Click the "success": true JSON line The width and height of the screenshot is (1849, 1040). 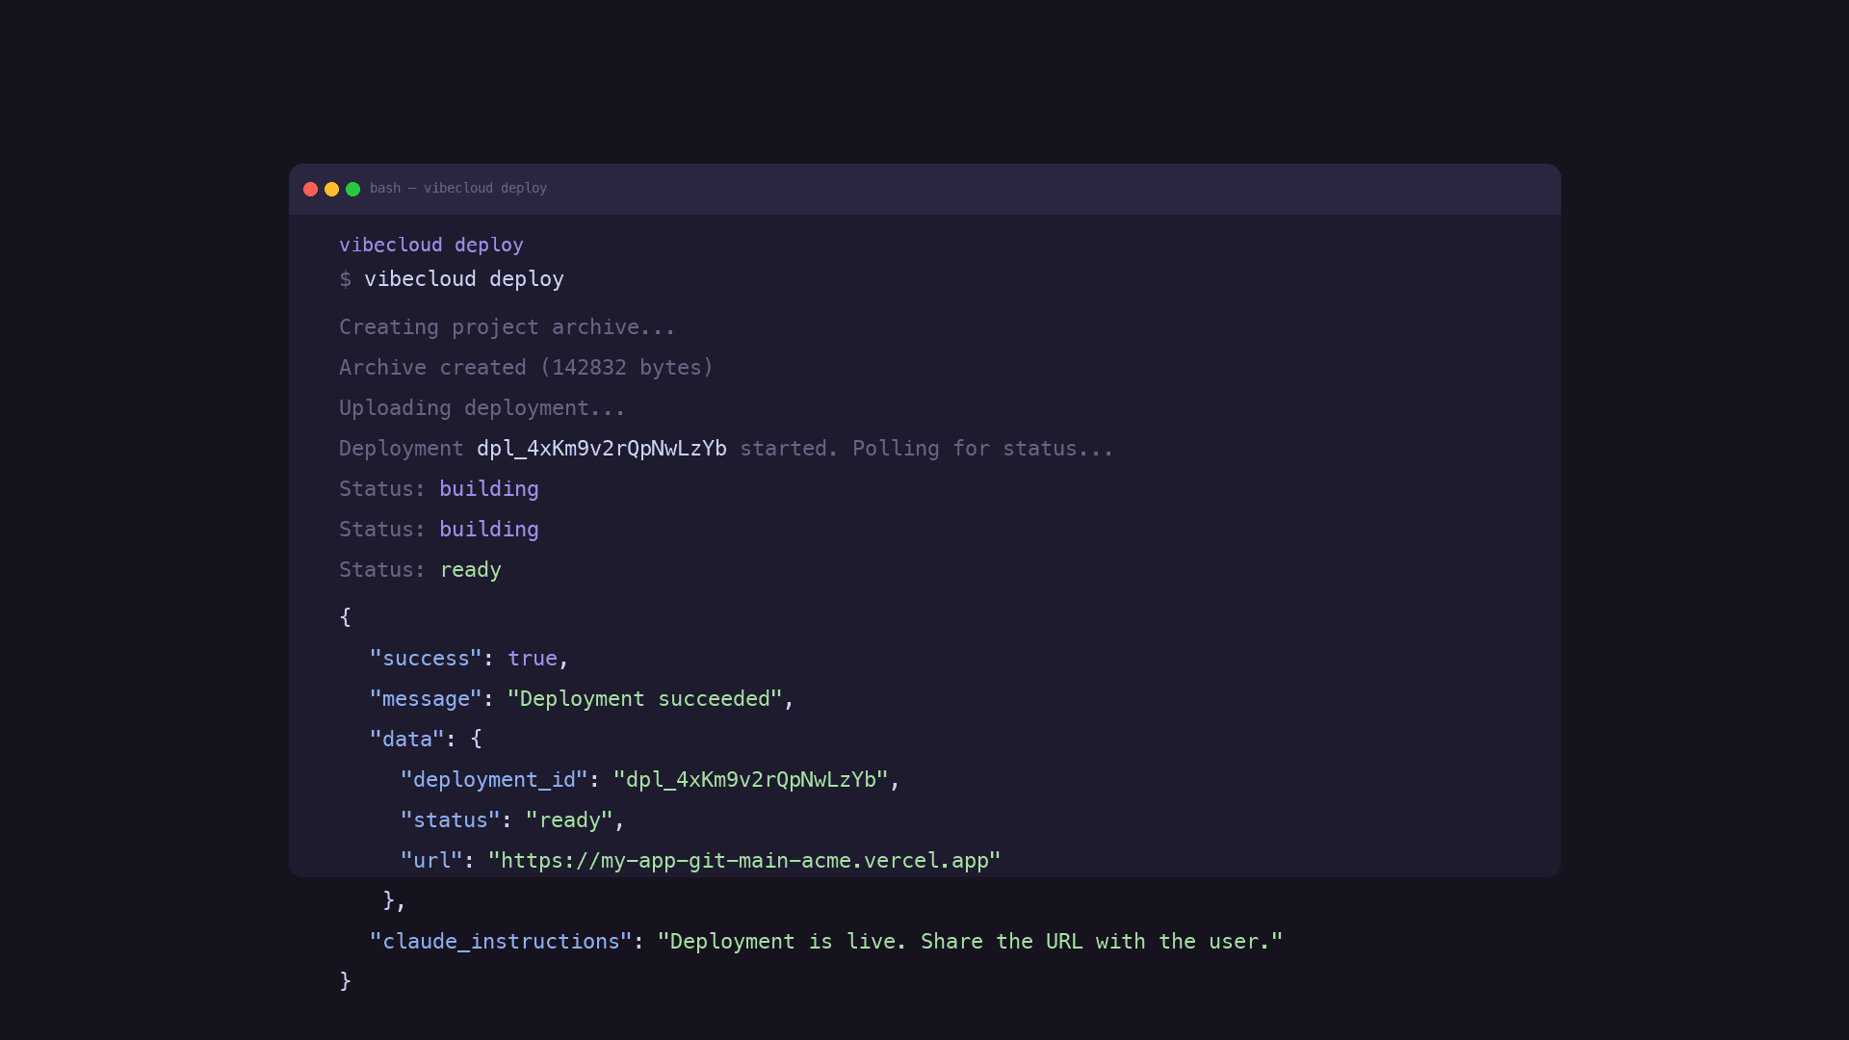[469, 659]
